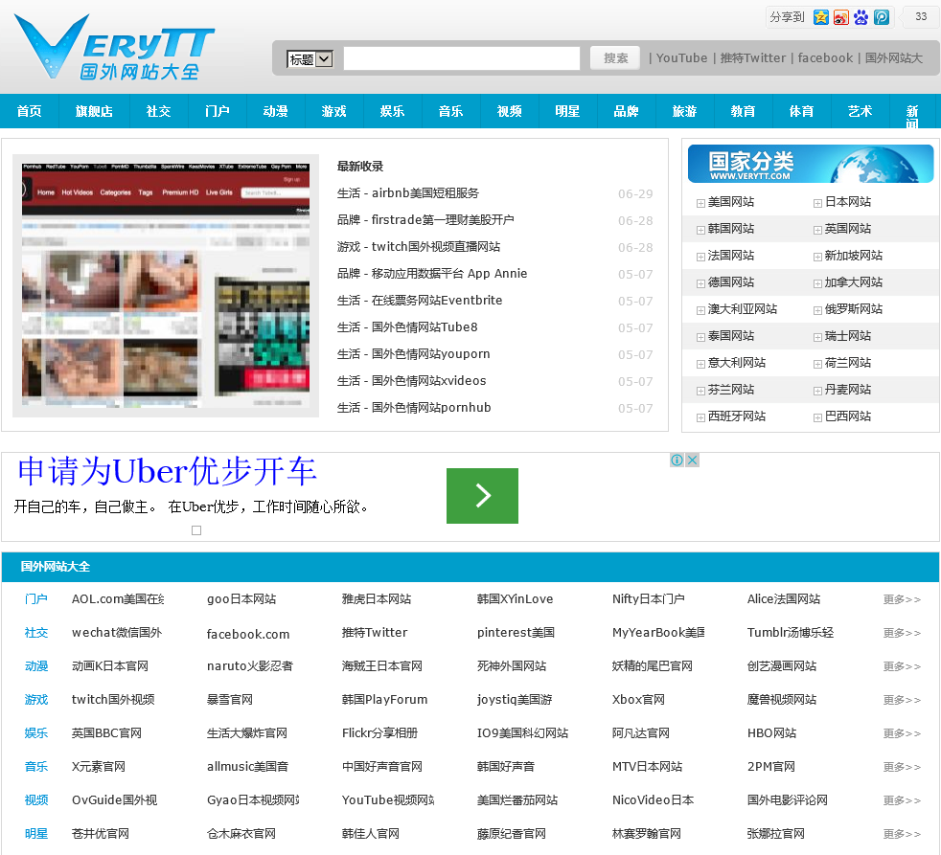Expand 日本网站 plus icon

pos(817,203)
